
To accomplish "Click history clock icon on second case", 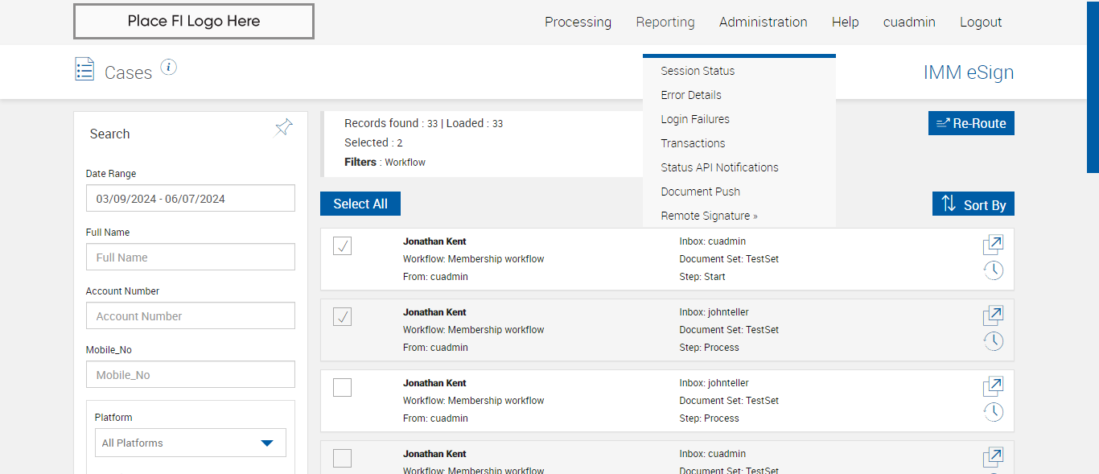I will pyautogui.click(x=993, y=341).
